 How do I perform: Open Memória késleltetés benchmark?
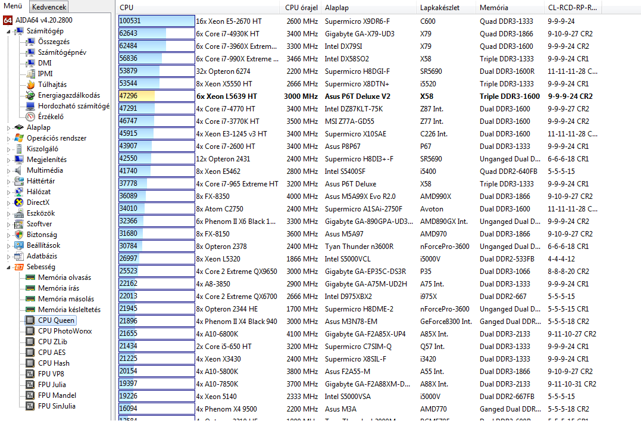pos(69,310)
